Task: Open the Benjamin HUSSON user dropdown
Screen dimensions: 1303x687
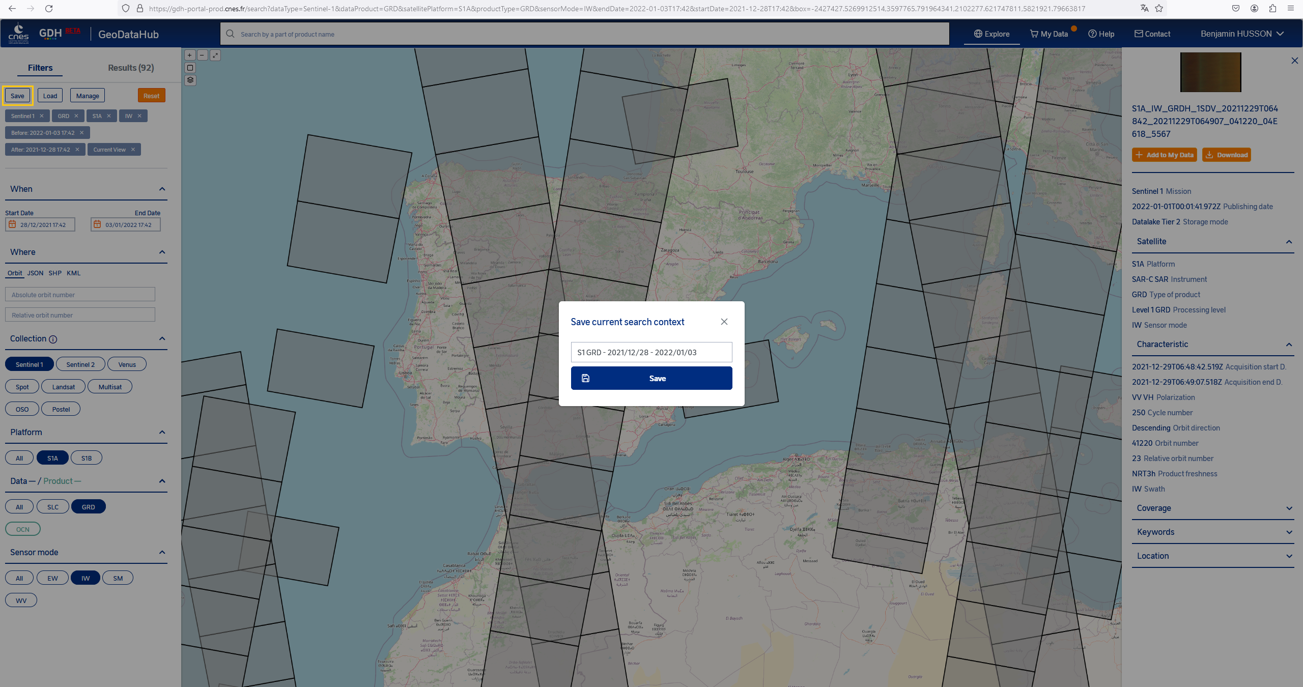Action: pyautogui.click(x=1242, y=34)
